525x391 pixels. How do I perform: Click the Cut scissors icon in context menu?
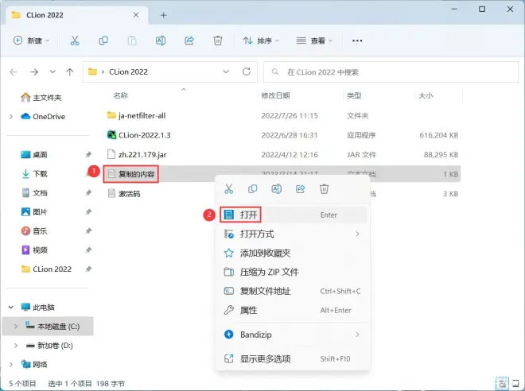pos(228,189)
